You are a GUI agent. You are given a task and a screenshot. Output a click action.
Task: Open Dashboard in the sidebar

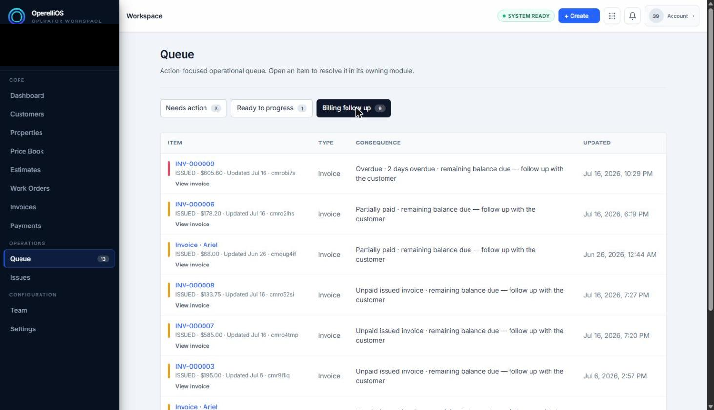(59, 96)
